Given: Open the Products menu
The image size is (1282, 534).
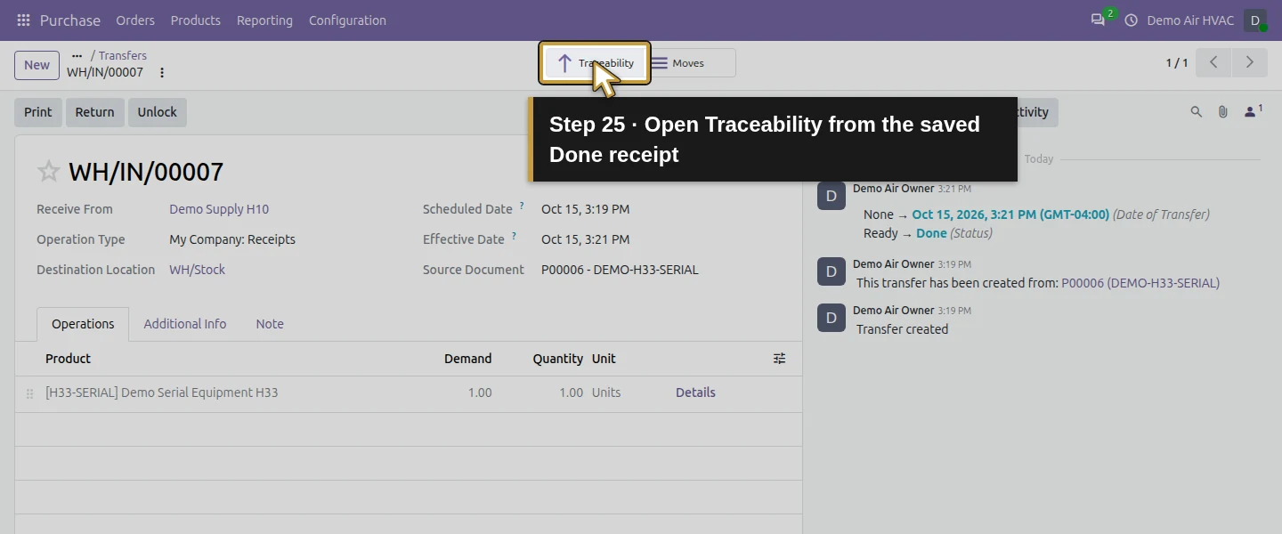Looking at the screenshot, I should coord(196,20).
